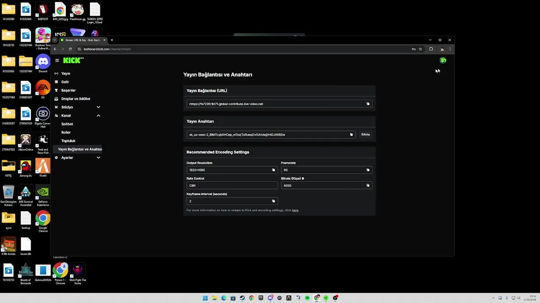Open the FiveM desktop shortcut
Screen dimensions: 540x303
point(43,168)
